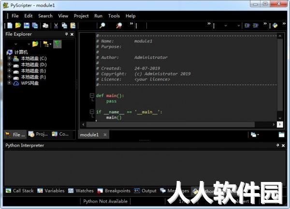290x209 pixels.
Task: Expand the 本地磁盘 (F:) drive
Action: pyautogui.click(x=9, y=77)
